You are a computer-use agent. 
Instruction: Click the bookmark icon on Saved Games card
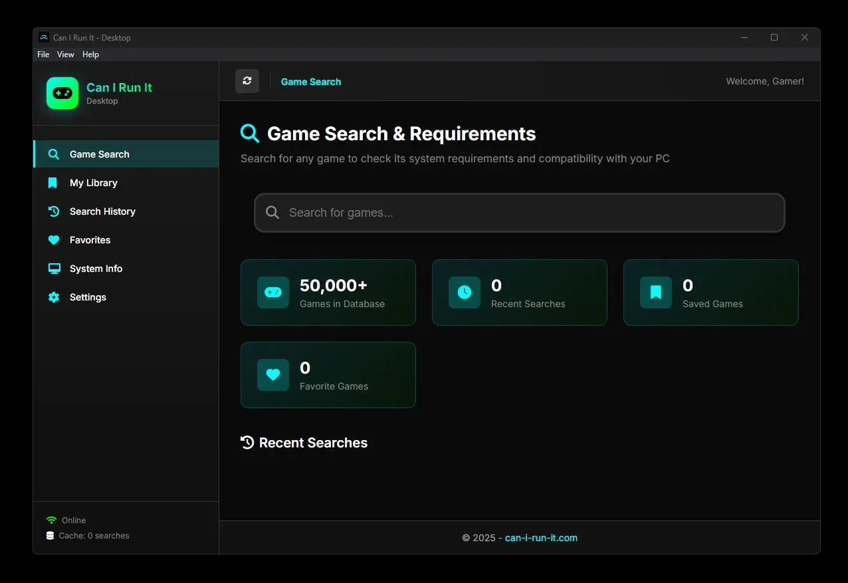click(656, 292)
